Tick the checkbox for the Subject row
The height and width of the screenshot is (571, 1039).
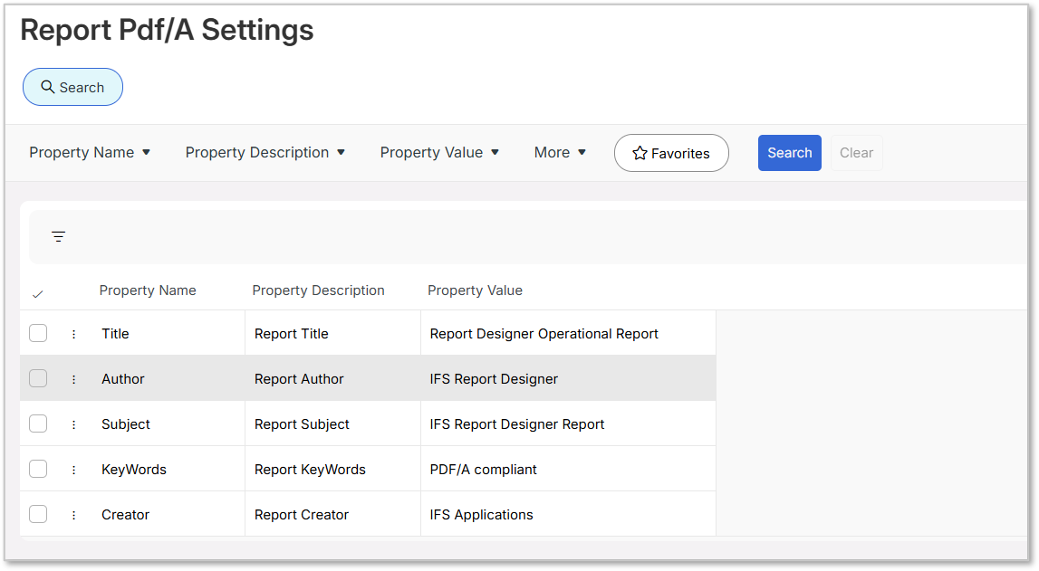click(x=38, y=423)
